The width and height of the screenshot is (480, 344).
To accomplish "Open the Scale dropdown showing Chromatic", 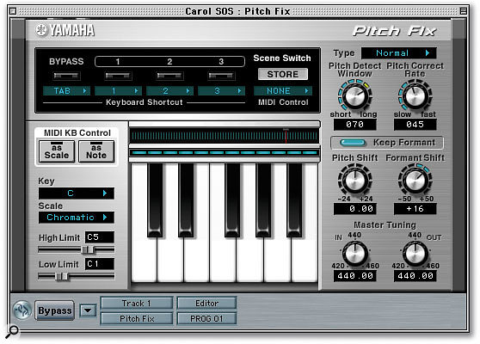I will click(x=77, y=218).
